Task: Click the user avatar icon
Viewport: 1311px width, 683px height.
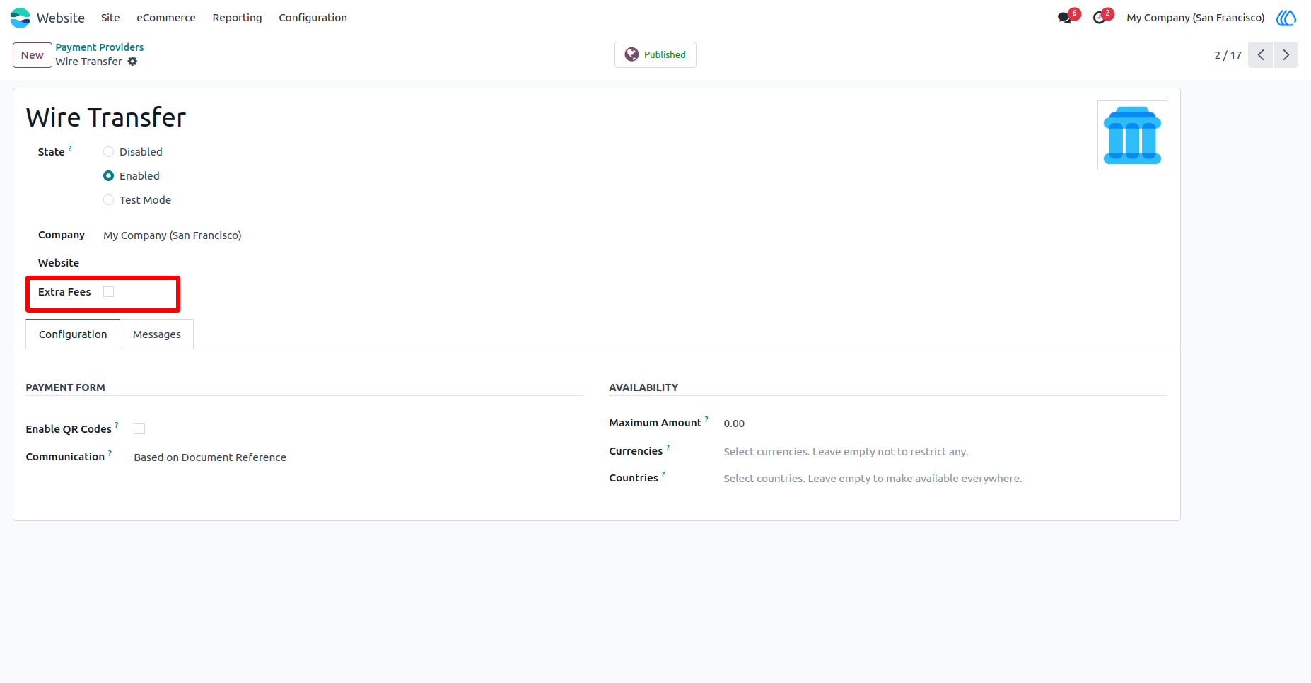Action: [x=1286, y=18]
